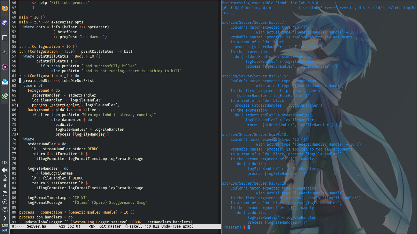The width and height of the screenshot is (417, 234).
Task: Click the 1:00 PM panel clock
Action: (5, 228)
